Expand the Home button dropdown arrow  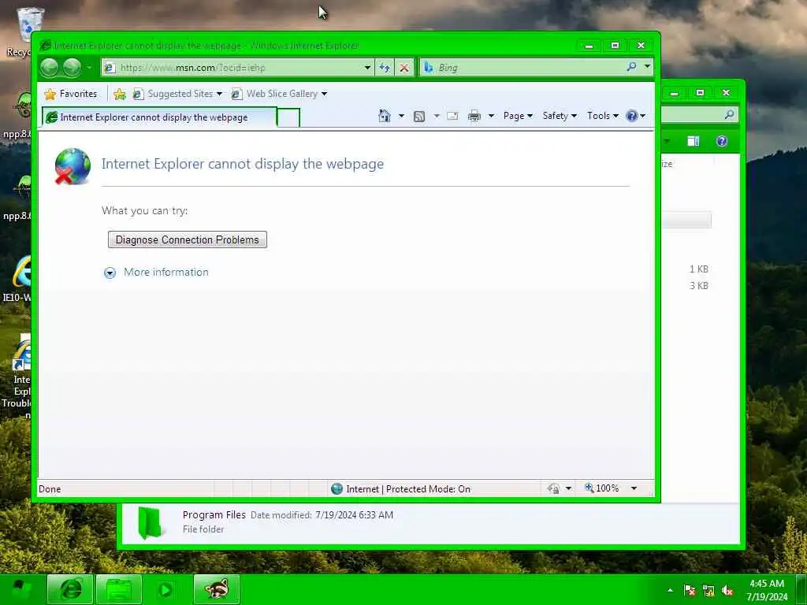pyautogui.click(x=401, y=116)
